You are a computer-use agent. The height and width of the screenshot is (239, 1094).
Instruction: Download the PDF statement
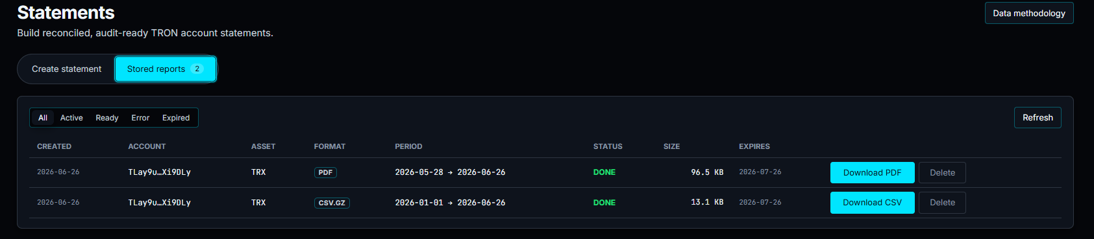(872, 172)
